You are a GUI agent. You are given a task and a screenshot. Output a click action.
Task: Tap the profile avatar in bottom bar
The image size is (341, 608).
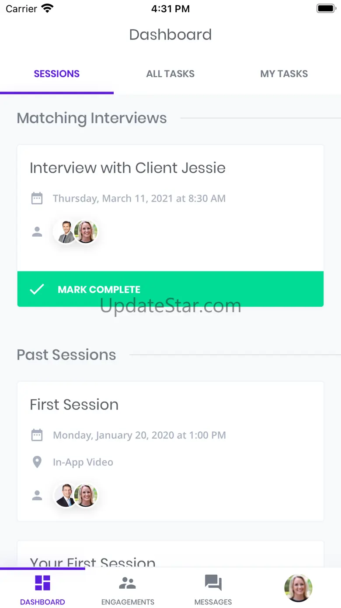click(x=298, y=588)
